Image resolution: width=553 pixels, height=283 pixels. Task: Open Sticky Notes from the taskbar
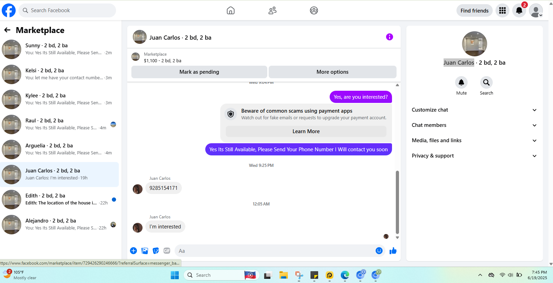(x=314, y=275)
